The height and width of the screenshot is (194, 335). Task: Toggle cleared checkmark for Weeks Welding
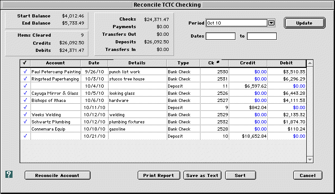coord(25,114)
